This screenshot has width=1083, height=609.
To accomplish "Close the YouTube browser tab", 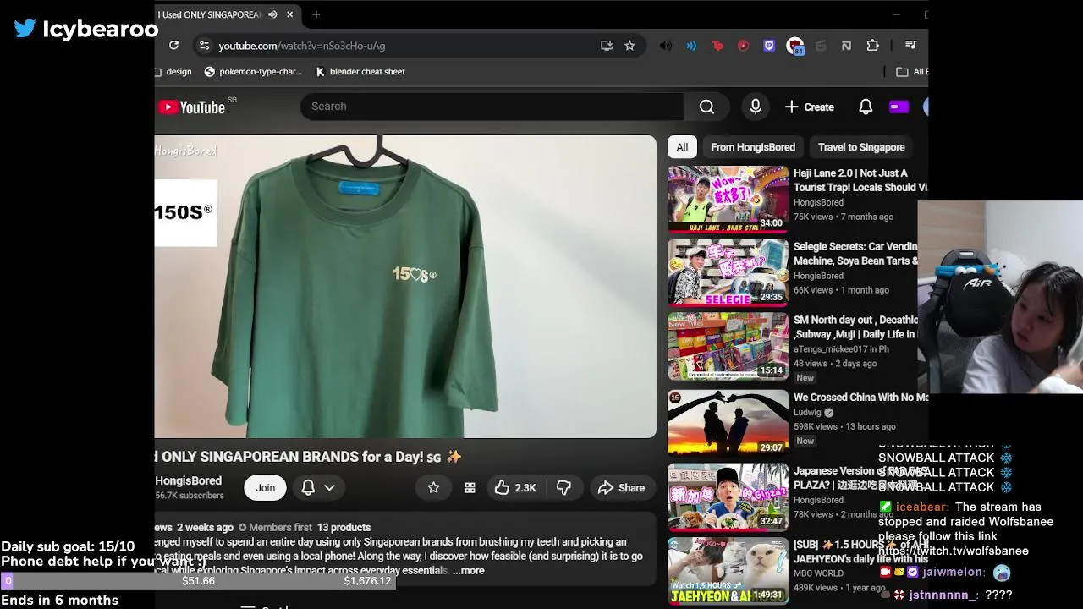I will [289, 14].
